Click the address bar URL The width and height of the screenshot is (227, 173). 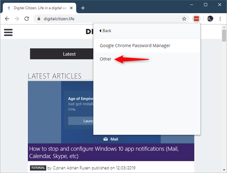pyautogui.click(x=59, y=19)
